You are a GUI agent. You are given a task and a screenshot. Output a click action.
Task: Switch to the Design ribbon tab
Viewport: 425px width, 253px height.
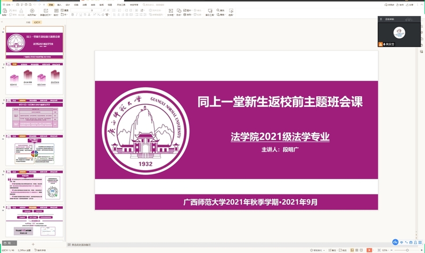tap(68, 5)
